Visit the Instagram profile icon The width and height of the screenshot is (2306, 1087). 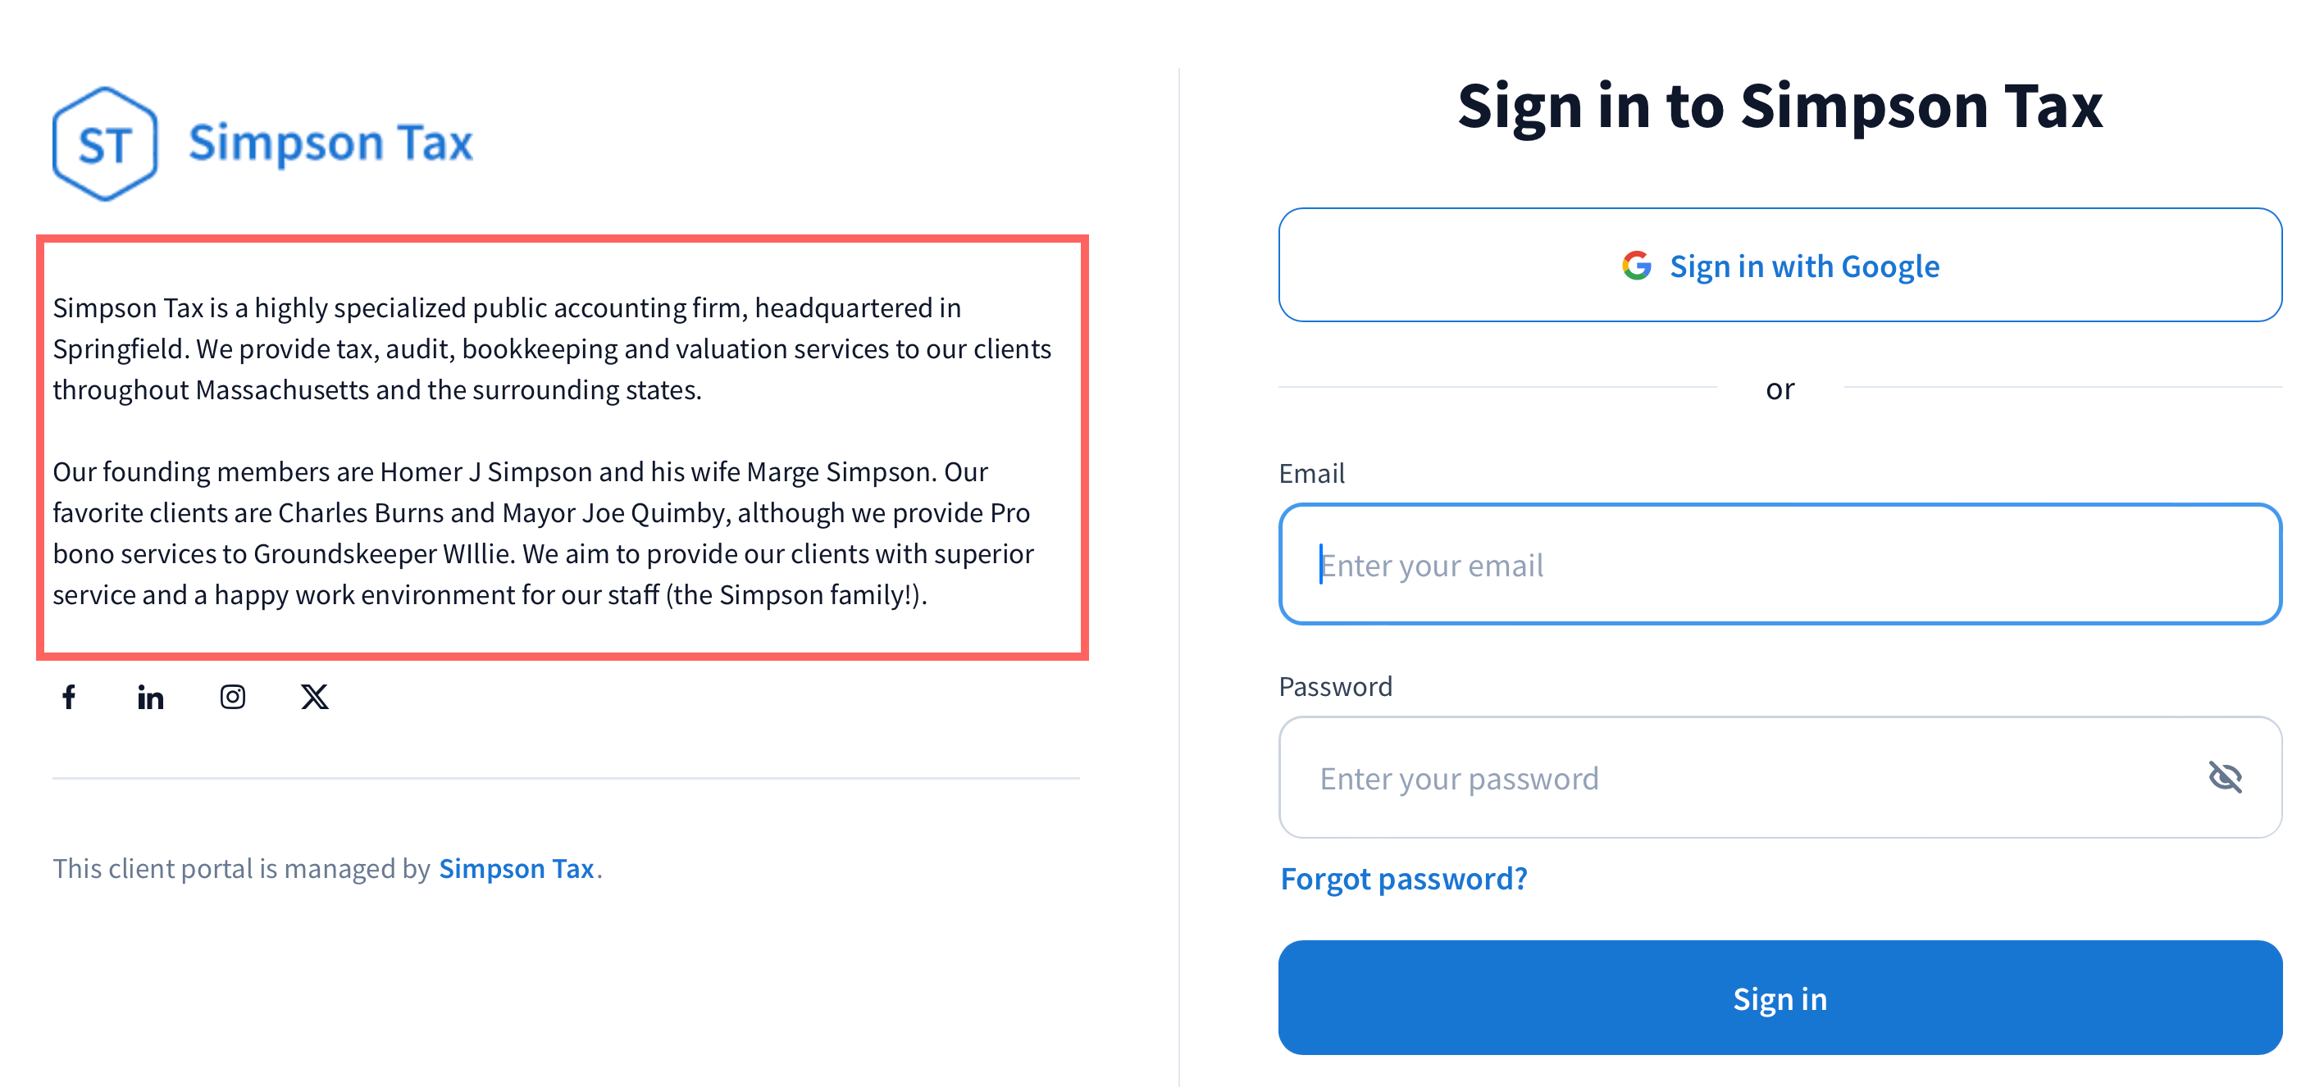(233, 696)
